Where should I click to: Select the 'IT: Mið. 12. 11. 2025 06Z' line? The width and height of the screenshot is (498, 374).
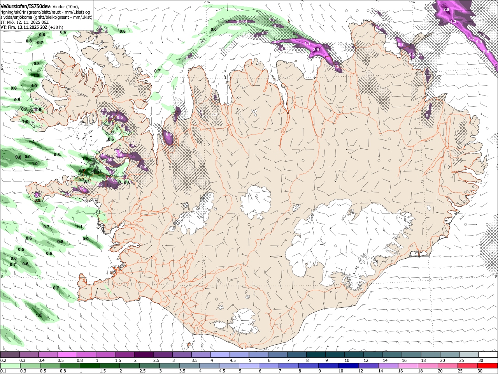pos(25,23)
